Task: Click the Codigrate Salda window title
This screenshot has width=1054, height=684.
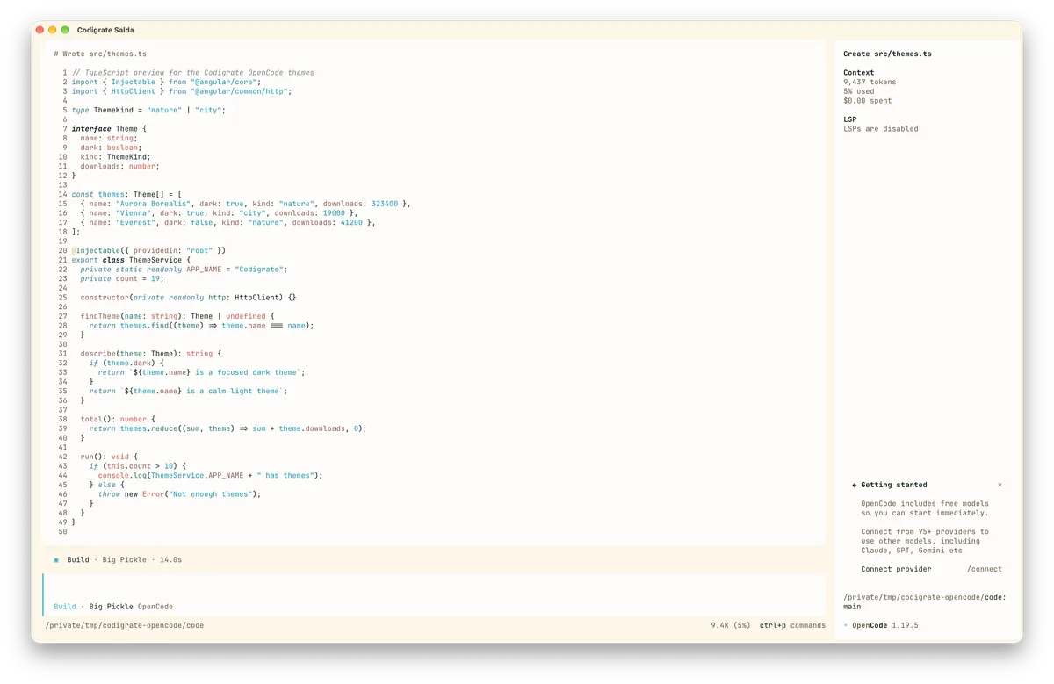Action: pyautogui.click(x=105, y=30)
